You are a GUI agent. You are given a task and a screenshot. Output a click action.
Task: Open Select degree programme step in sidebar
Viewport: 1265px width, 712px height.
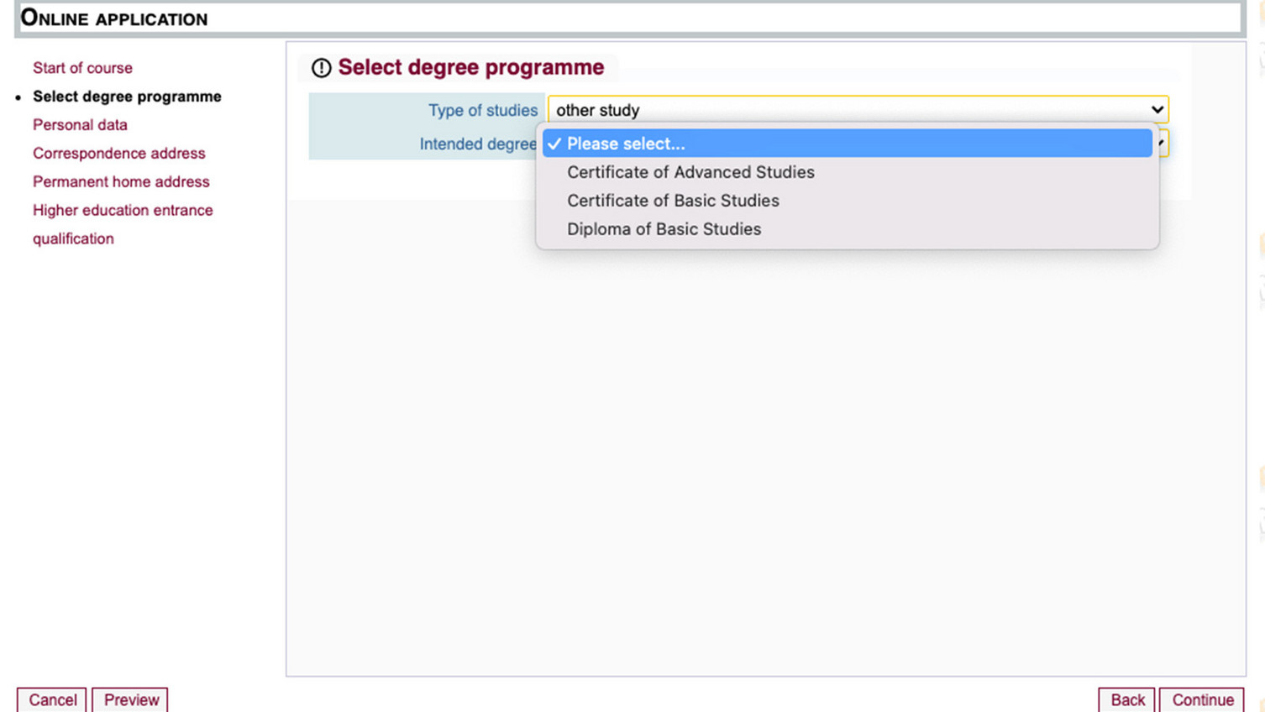tap(127, 97)
